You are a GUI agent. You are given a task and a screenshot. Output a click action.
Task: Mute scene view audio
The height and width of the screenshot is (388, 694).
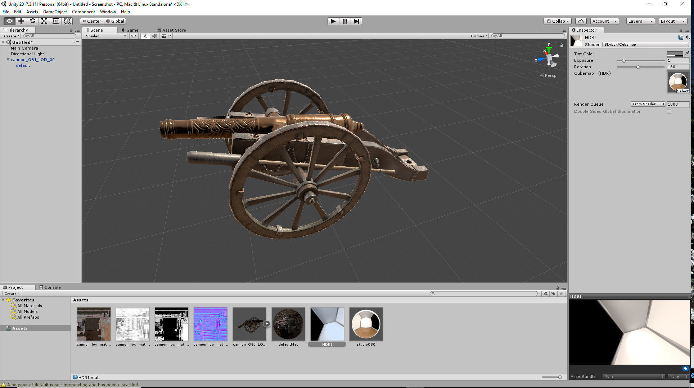(x=154, y=36)
